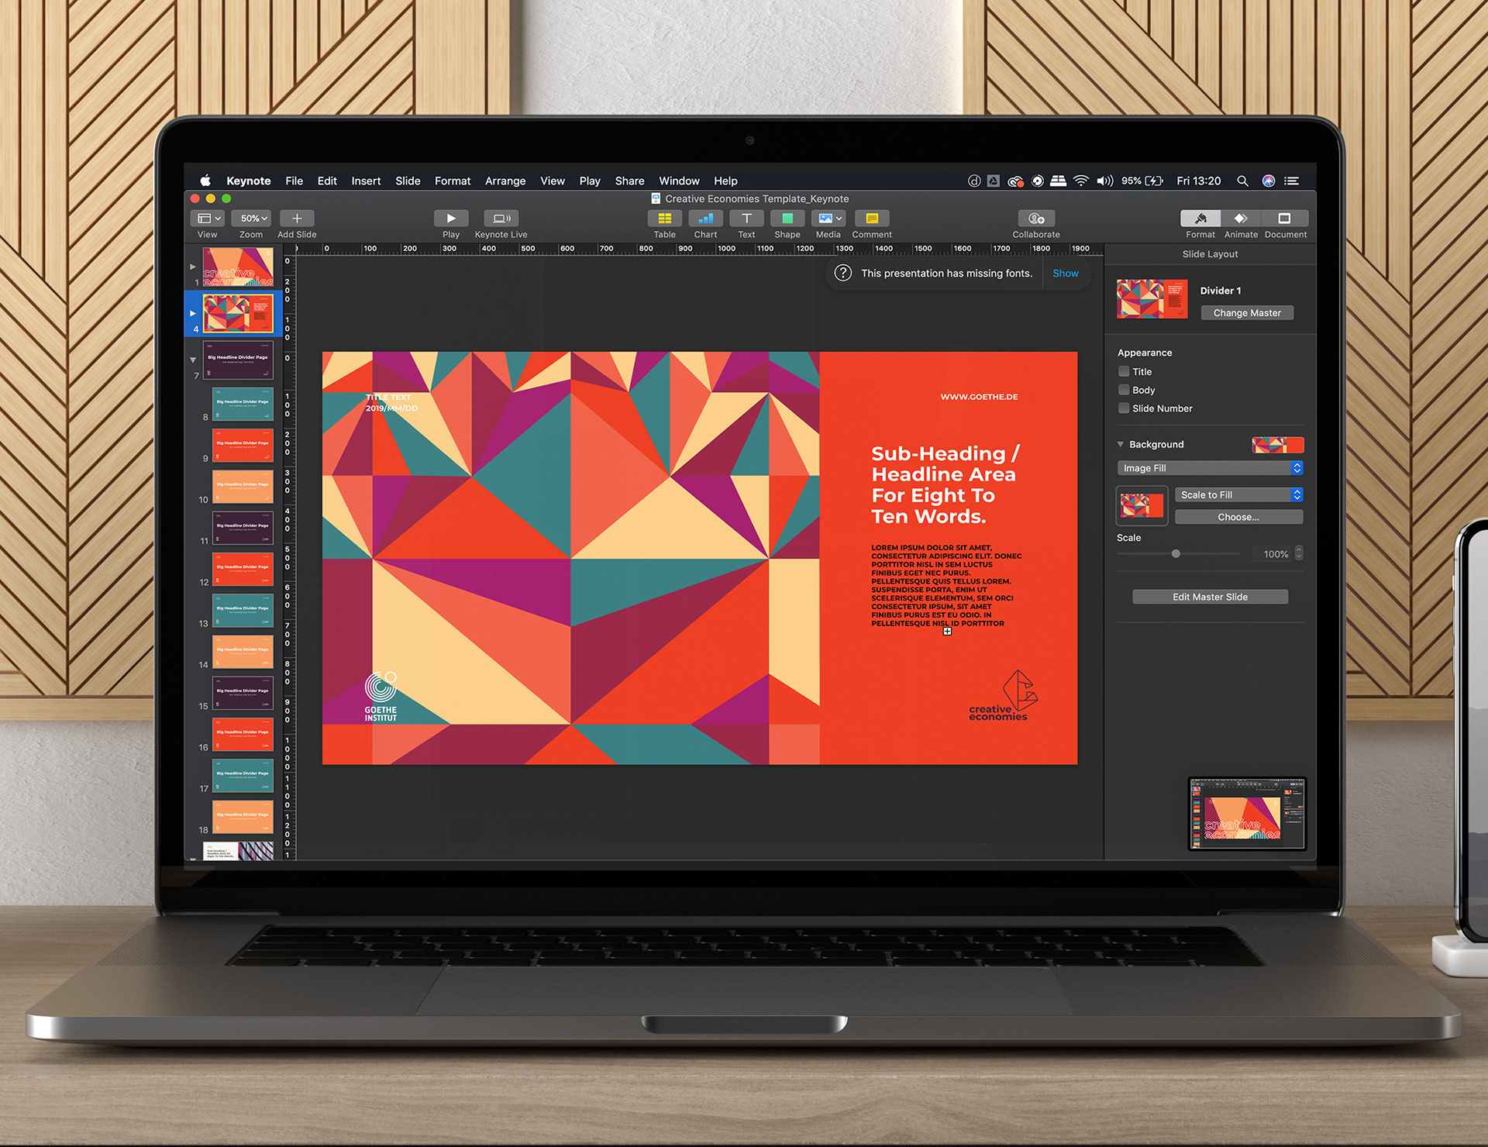Viewport: 1488px width, 1147px height.
Task: Switch to the Animate tab
Action: (1241, 219)
